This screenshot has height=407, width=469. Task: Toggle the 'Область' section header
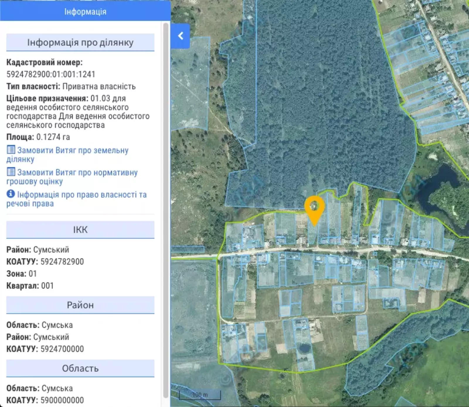tap(80, 369)
